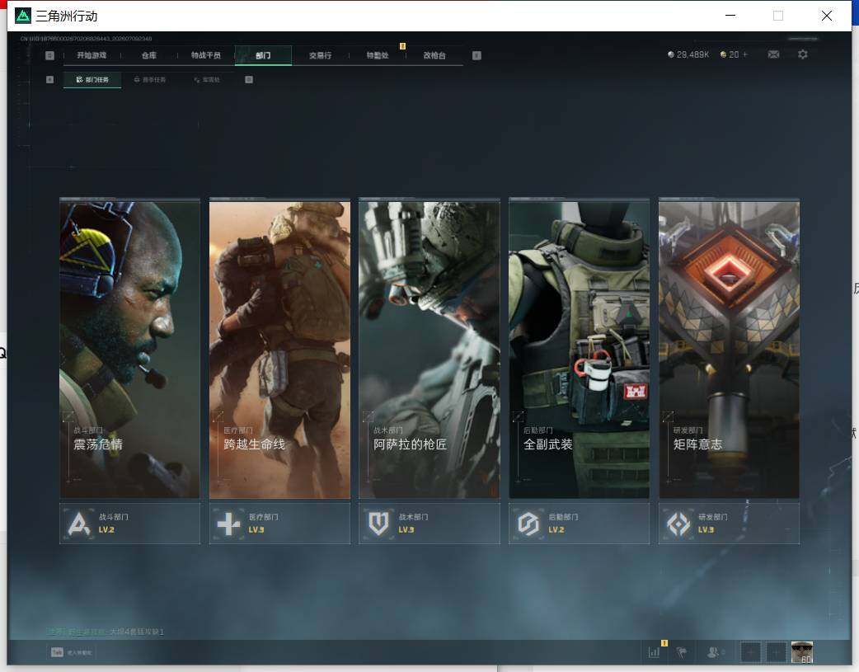Open the 跨越生命线 mission card
The height and width of the screenshot is (672, 859).
(279, 349)
